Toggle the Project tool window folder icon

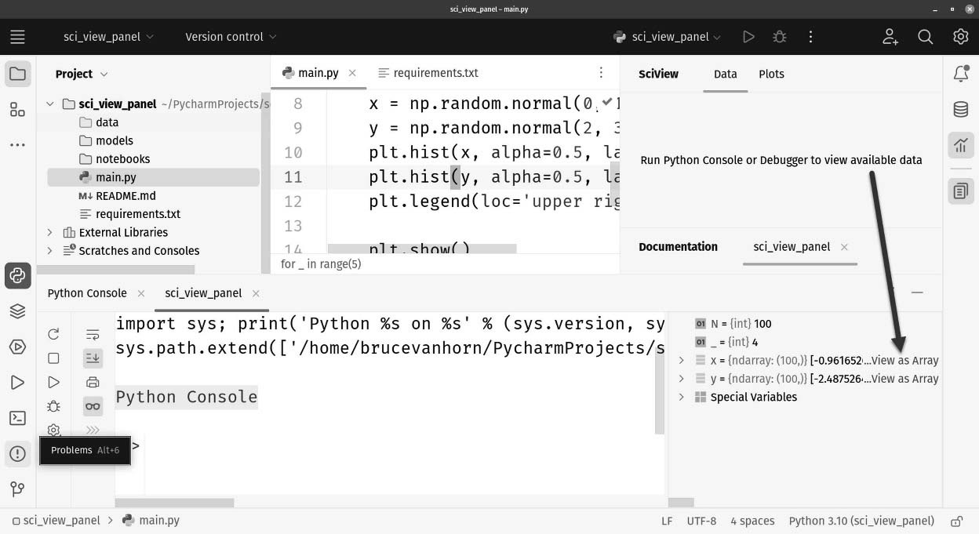point(17,74)
